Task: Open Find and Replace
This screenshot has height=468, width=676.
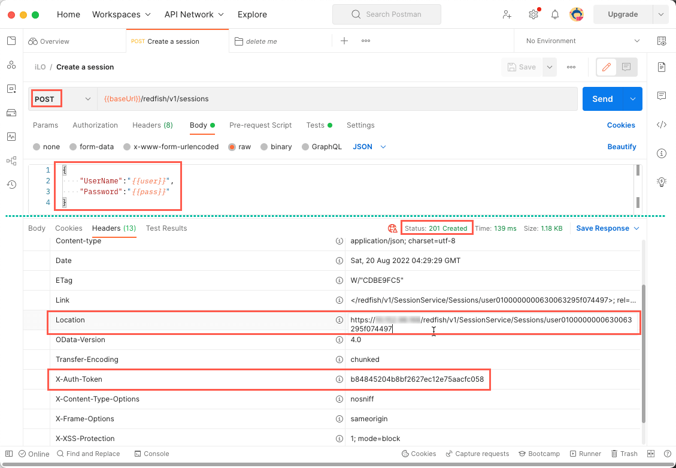Action: pos(89,454)
